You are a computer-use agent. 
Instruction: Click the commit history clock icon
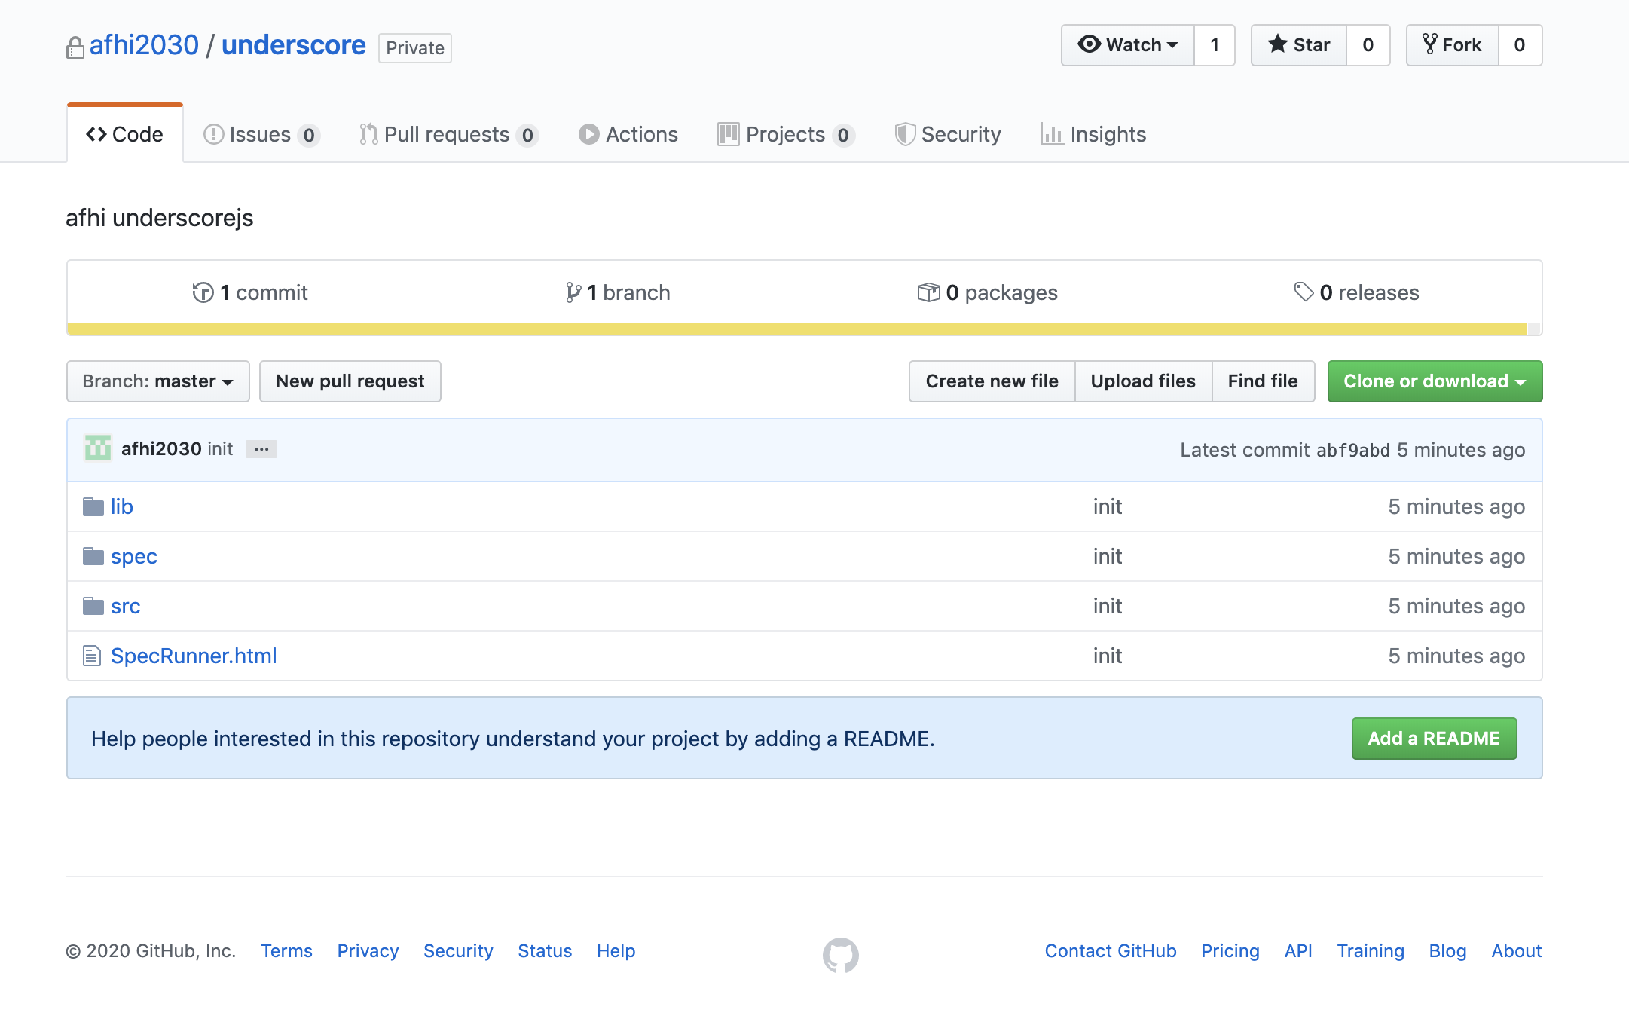click(203, 292)
